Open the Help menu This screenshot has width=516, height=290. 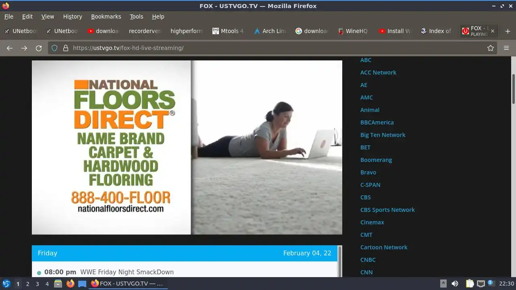[x=158, y=17]
